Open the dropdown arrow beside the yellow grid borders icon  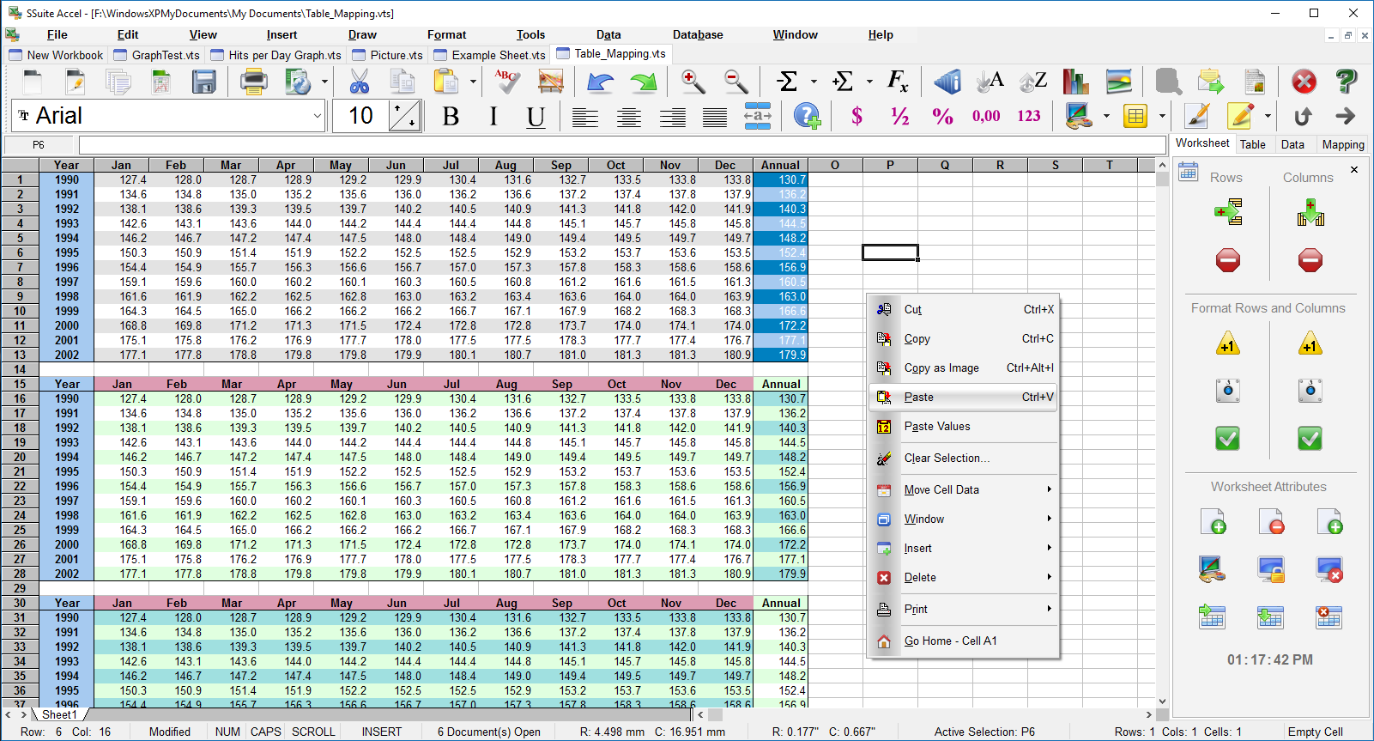(x=1162, y=116)
